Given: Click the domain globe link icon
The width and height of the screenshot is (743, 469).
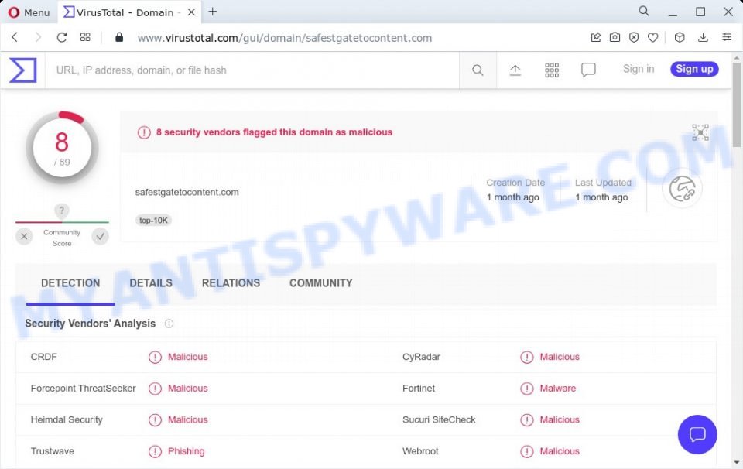Looking at the screenshot, I should 682,189.
